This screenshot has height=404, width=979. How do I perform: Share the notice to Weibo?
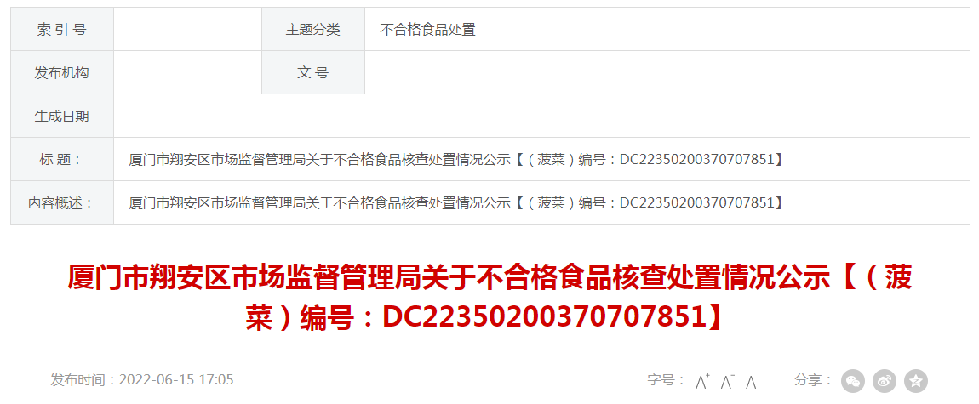point(885,381)
